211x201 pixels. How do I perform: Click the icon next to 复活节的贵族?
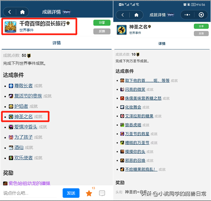[x=11, y=96]
